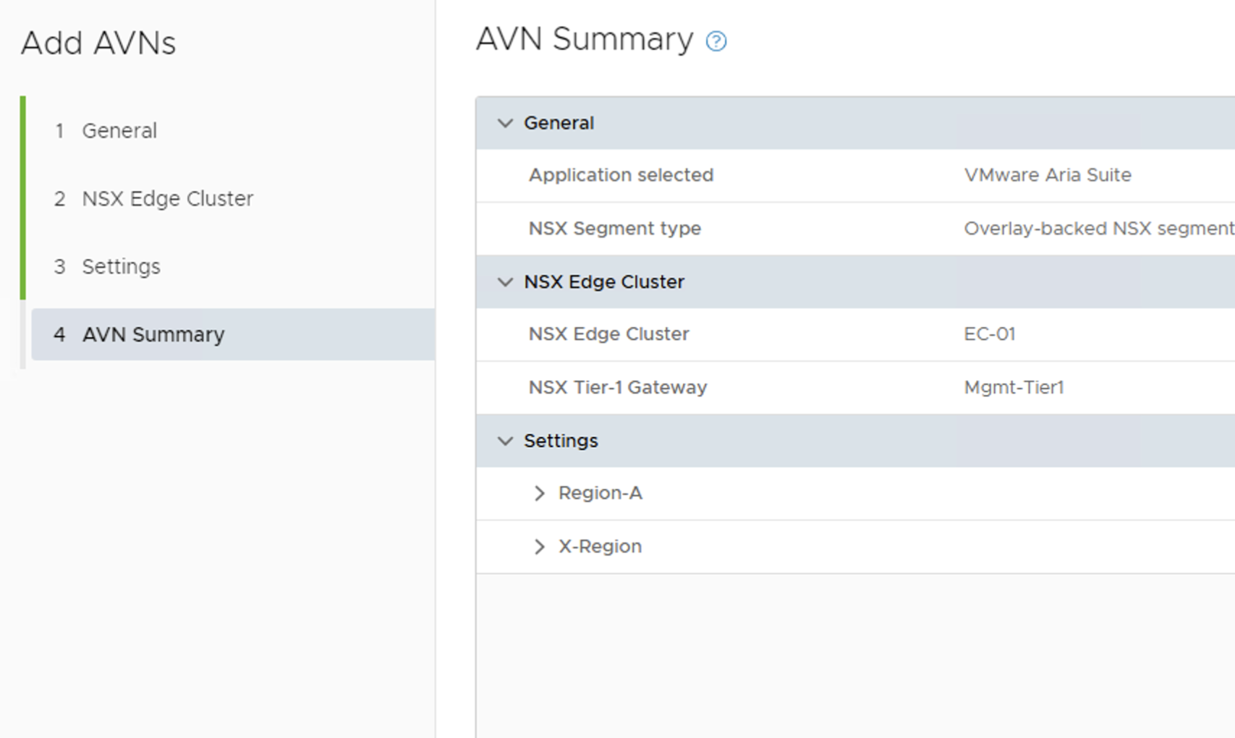Select the Application selected row label
The image size is (1235, 738).
coord(621,175)
